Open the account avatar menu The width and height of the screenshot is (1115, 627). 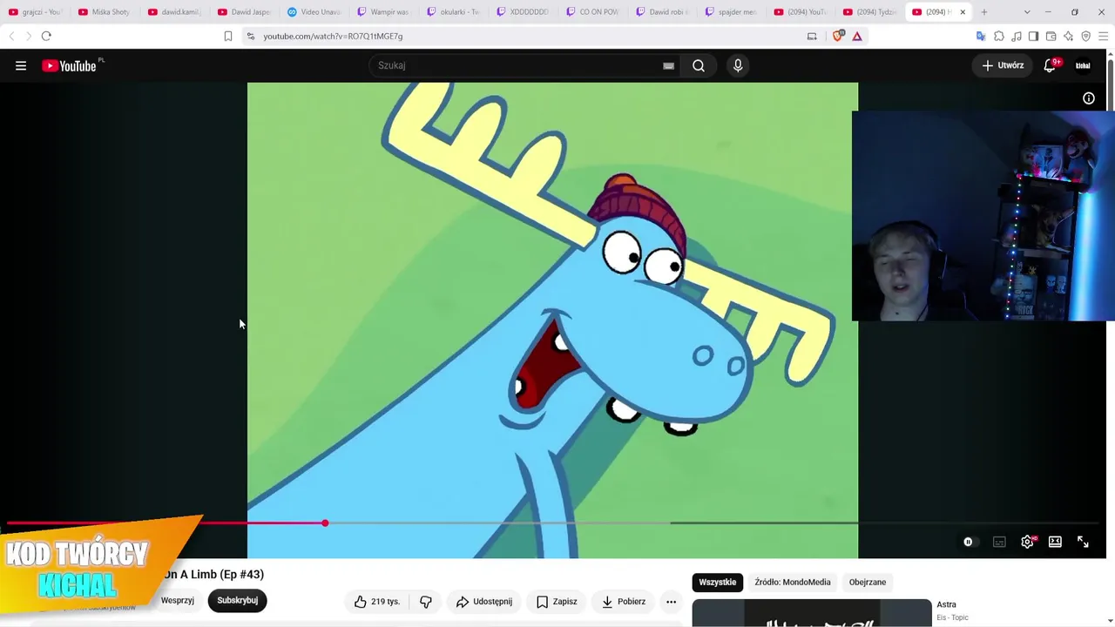[x=1083, y=65]
